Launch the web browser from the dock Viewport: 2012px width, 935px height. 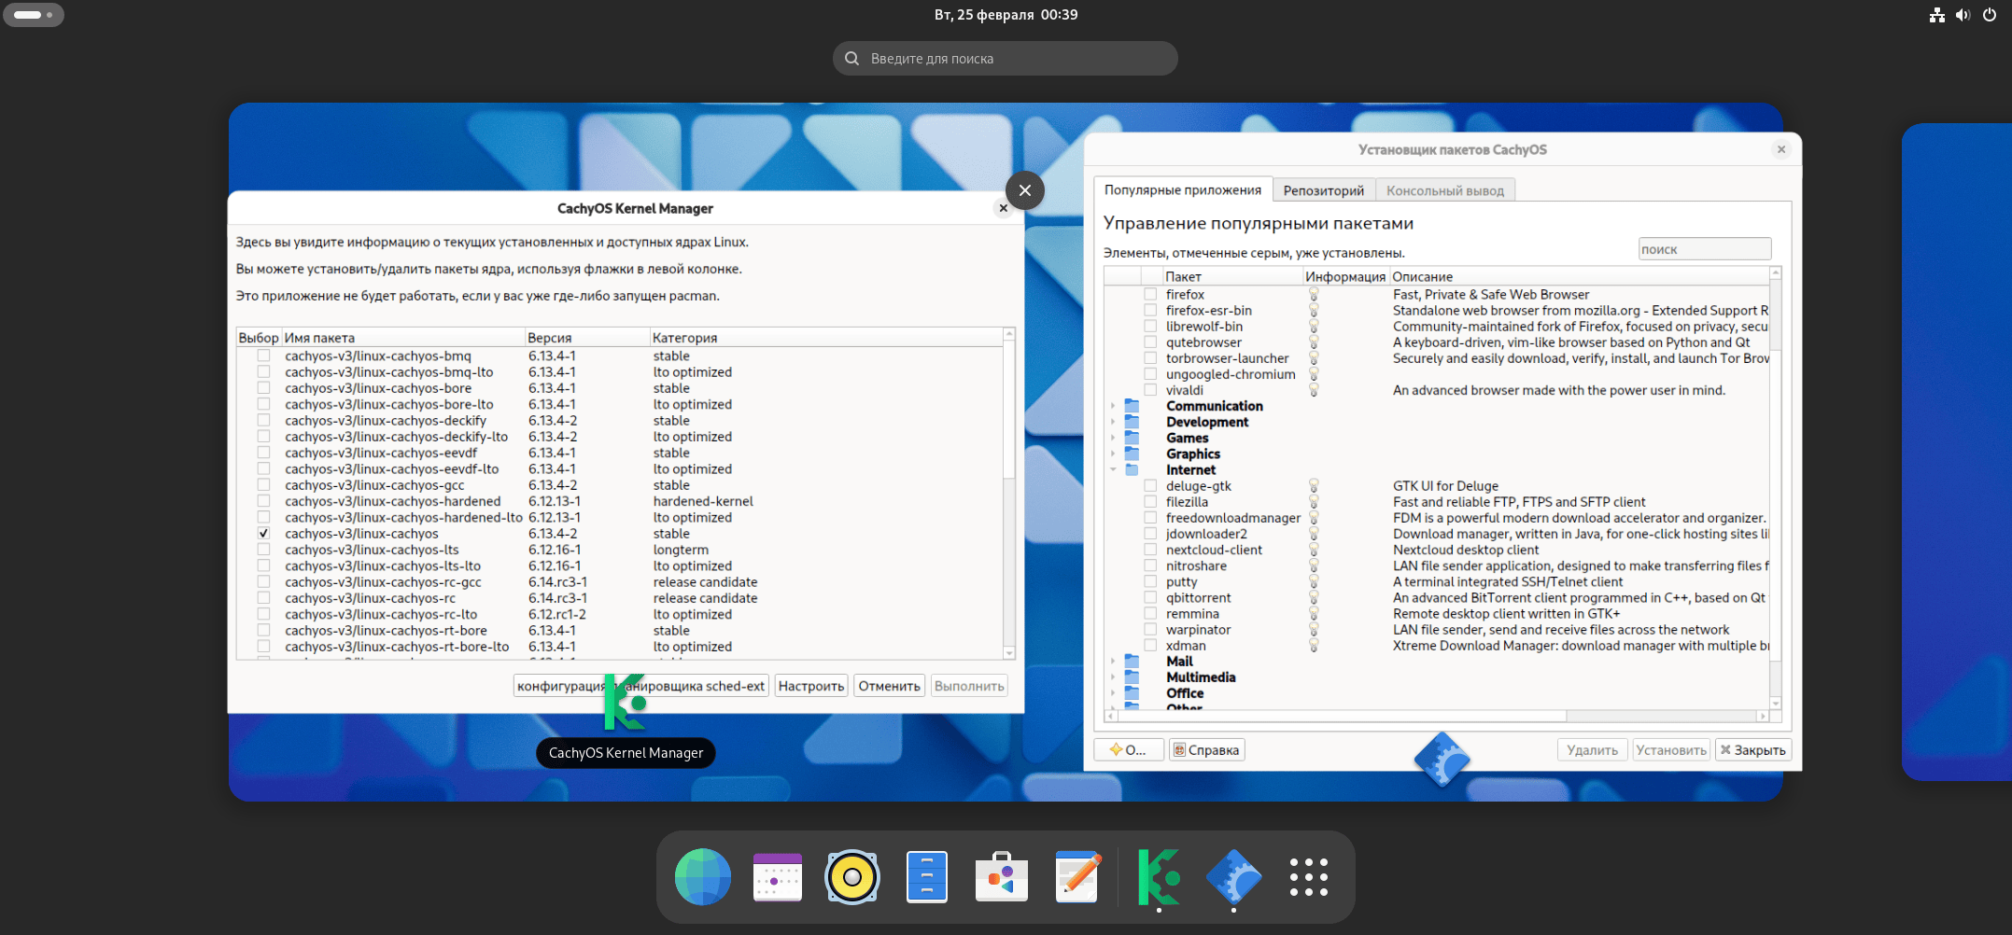pyautogui.click(x=702, y=877)
